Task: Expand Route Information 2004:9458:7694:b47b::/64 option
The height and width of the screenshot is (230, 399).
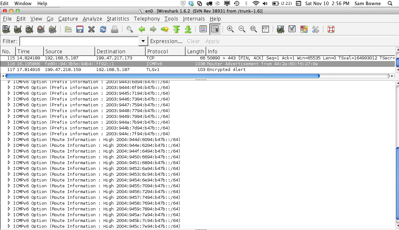Action: click(9, 203)
